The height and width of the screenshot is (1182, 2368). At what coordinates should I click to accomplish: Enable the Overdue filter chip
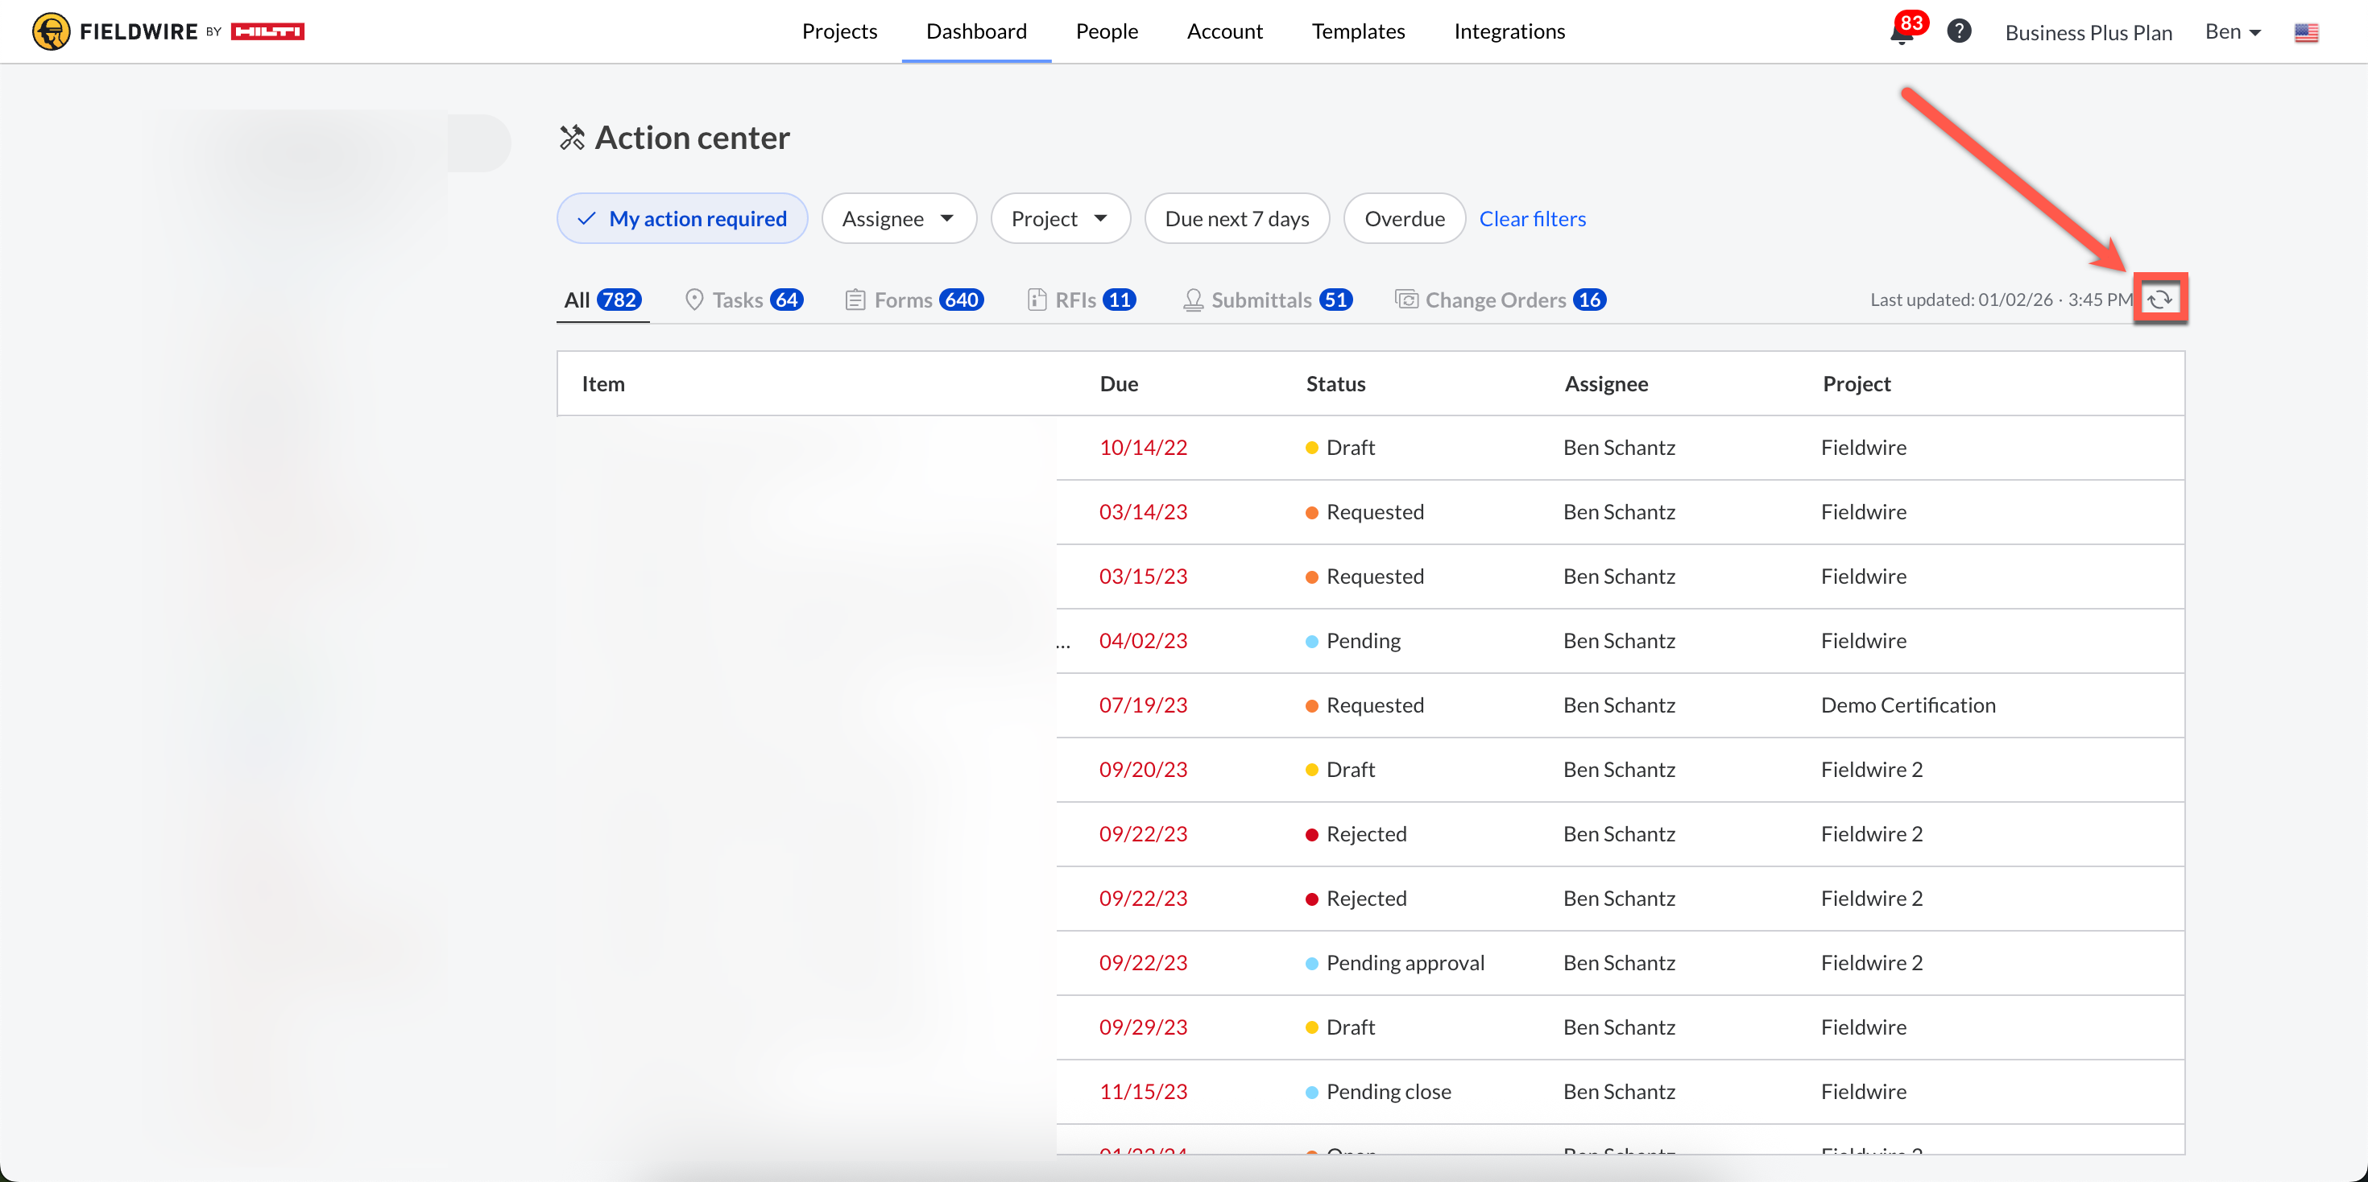1404,219
